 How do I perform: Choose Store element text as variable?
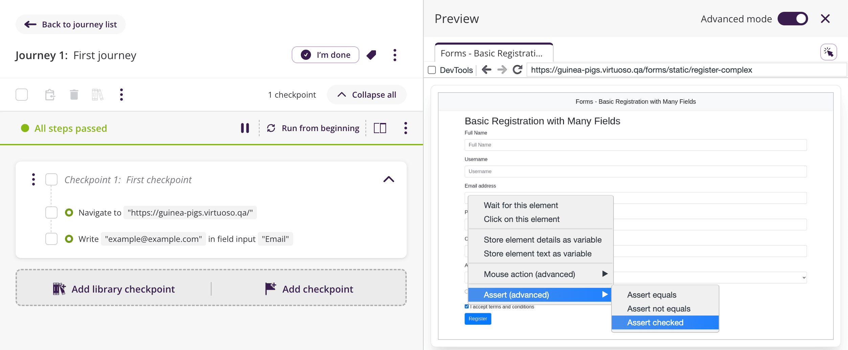[x=537, y=254]
